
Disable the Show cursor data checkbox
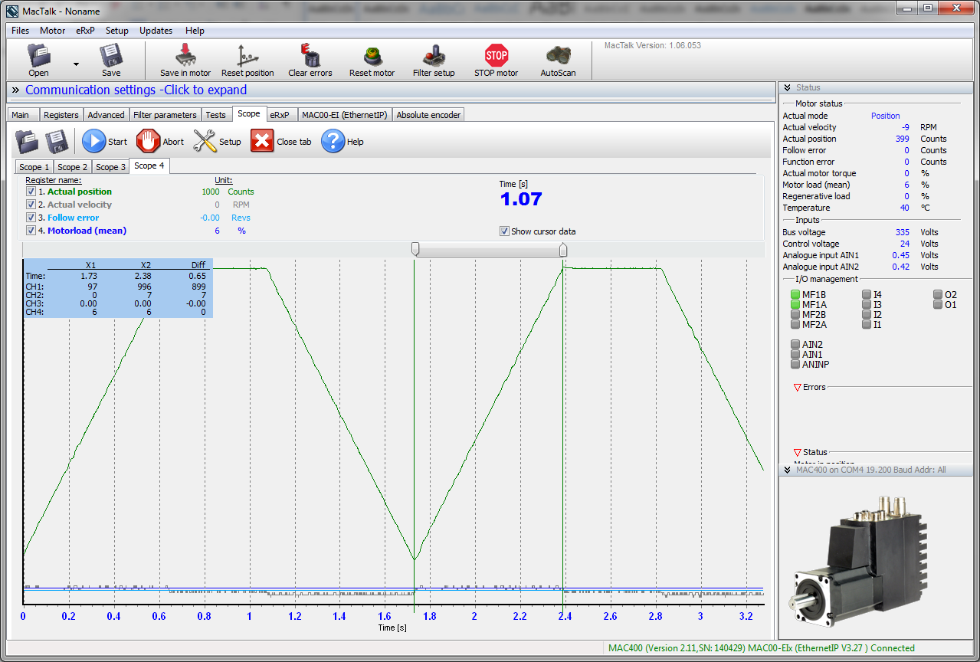point(504,231)
